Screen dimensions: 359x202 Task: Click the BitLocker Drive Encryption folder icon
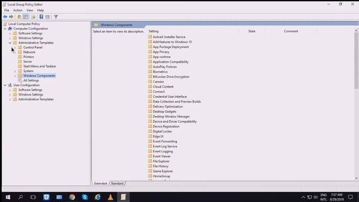coord(150,76)
